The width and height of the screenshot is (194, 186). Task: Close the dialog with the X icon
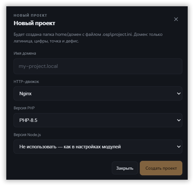(176, 19)
